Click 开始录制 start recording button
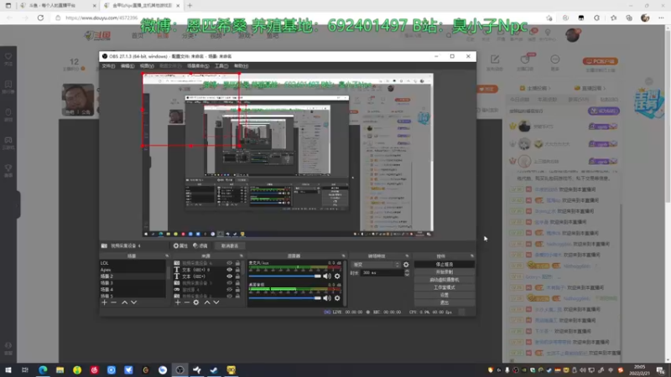This screenshot has height=377, width=671. [445, 272]
